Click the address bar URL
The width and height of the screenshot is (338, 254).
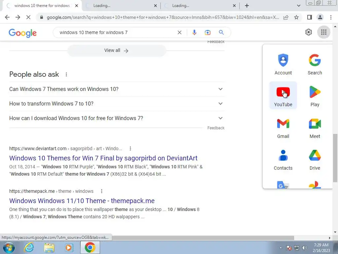pyautogui.click(x=163, y=17)
